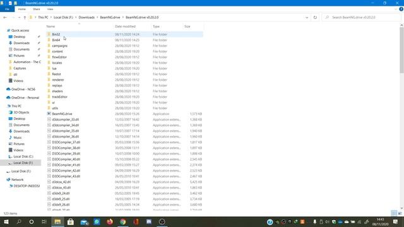Open recent locations dropdown arrow
404x227 pixels.
click(x=19, y=18)
